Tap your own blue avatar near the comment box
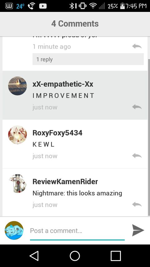 point(14,230)
